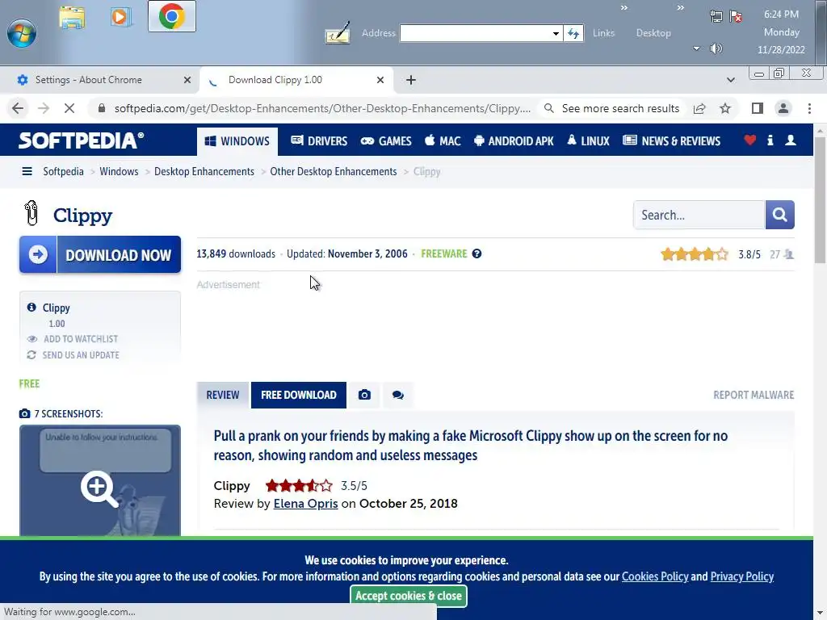Open Chrome three-dot menu
The image size is (827, 620).
coord(809,109)
